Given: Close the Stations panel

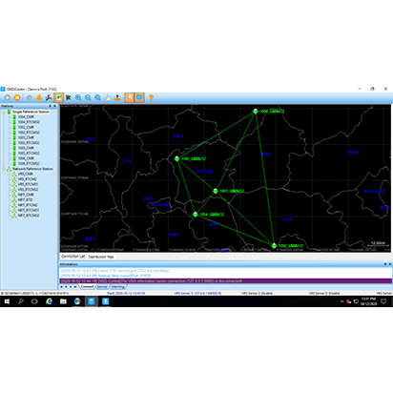Looking at the screenshot, I should pyautogui.click(x=54, y=106).
